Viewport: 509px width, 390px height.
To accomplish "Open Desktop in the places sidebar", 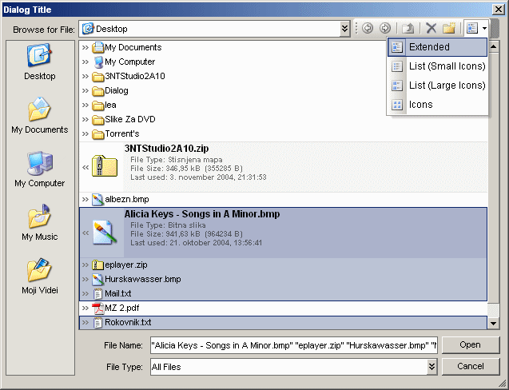I will click(x=39, y=62).
